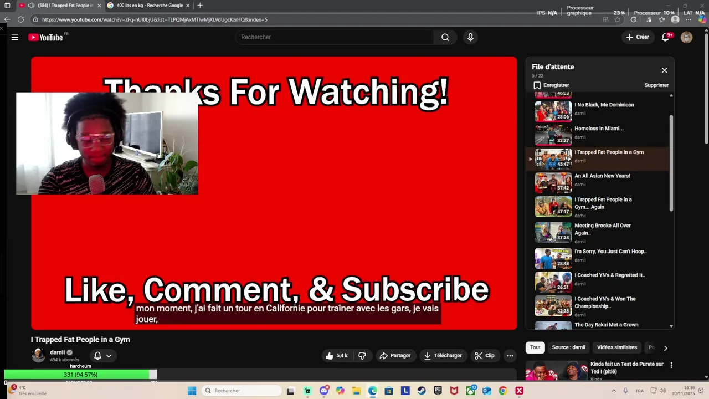Click the 28:06 thumbnail in the queue

click(553, 111)
